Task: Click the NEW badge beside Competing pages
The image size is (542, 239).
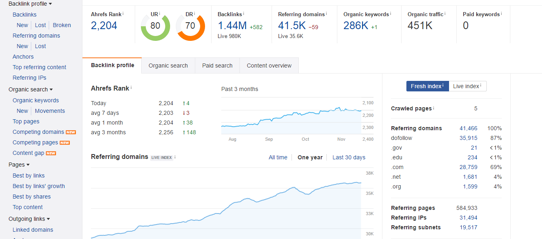Action: point(65,143)
